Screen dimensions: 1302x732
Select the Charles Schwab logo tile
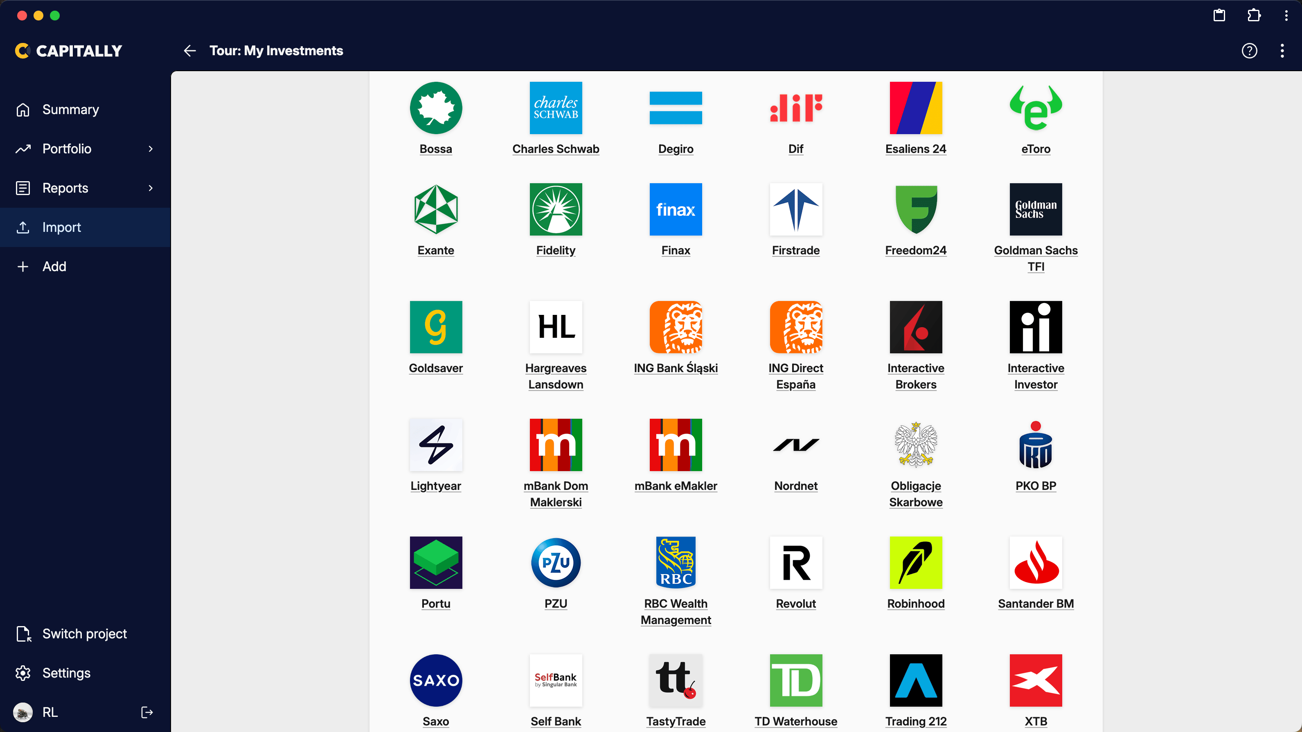pos(556,108)
